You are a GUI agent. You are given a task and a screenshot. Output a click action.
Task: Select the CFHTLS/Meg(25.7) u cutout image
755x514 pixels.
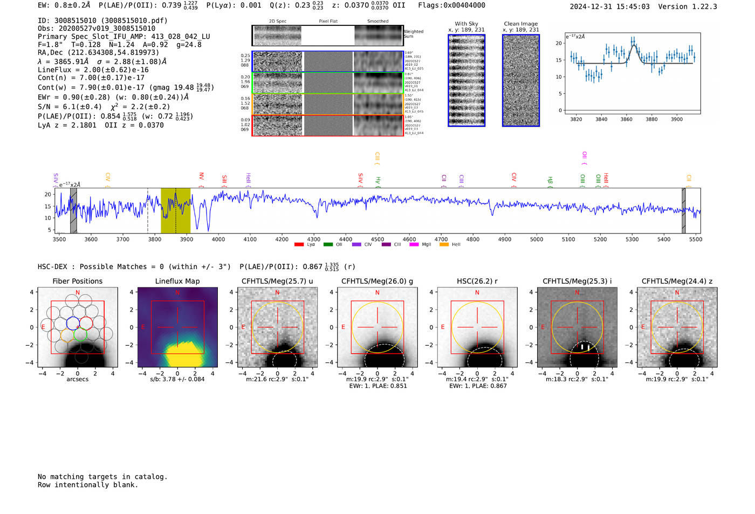coord(277,327)
